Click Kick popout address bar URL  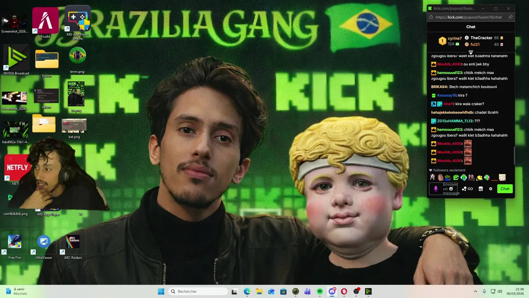[x=469, y=17]
